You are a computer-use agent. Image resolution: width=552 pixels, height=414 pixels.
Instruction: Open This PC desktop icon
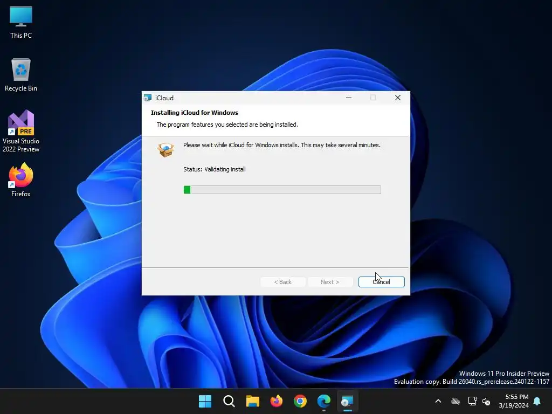pyautogui.click(x=21, y=22)
